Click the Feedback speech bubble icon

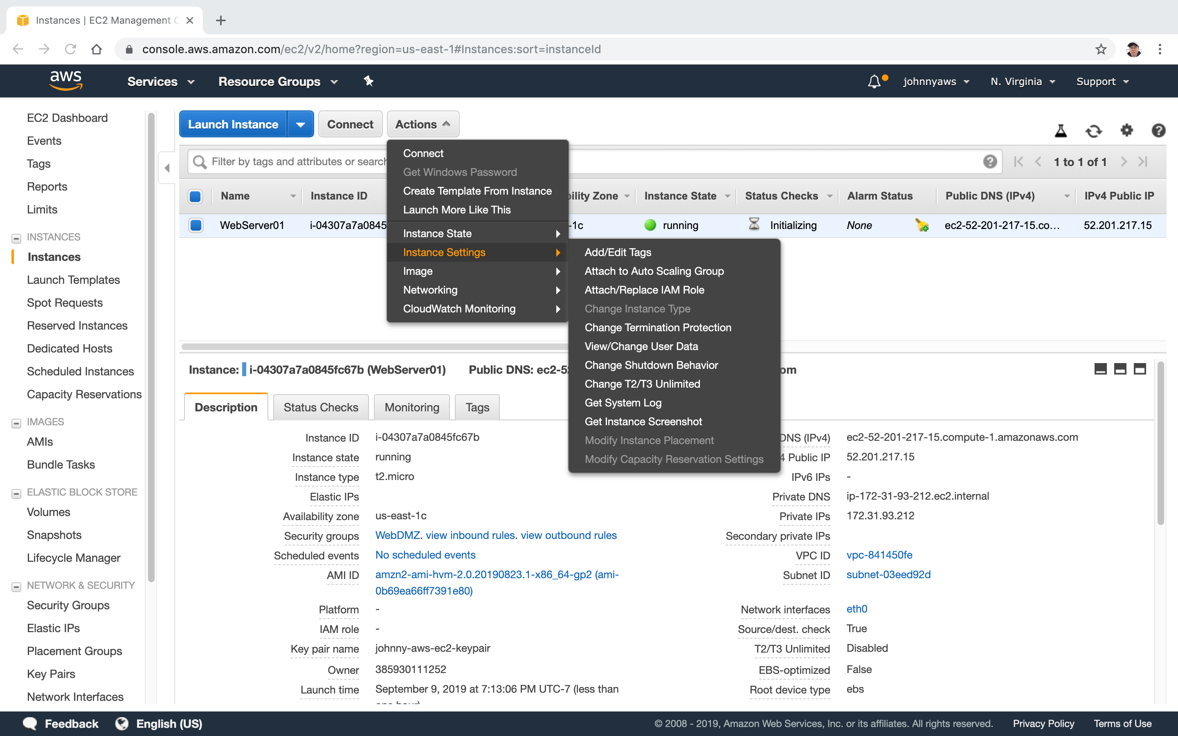coord(30,723)
